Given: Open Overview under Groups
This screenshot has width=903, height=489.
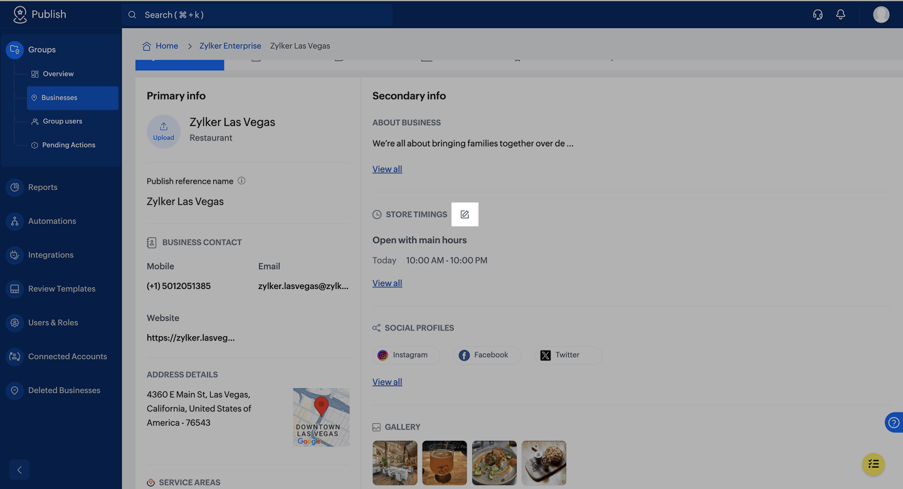Looking at the screenshot, I should (58, 74).
